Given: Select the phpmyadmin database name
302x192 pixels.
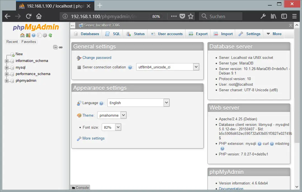Looking at the screenshot, I should pos(26,81).
